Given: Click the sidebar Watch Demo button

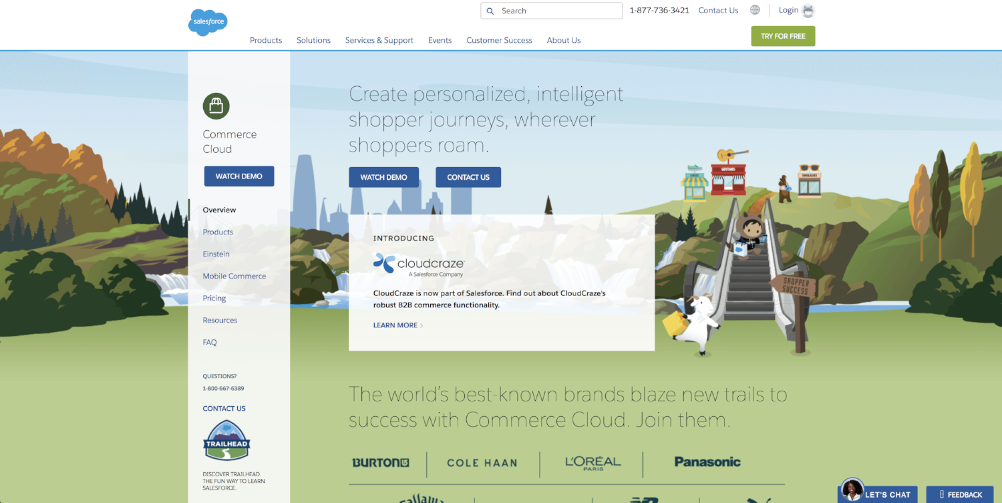Looking at the screenshot, I should [x=239, y=176].
